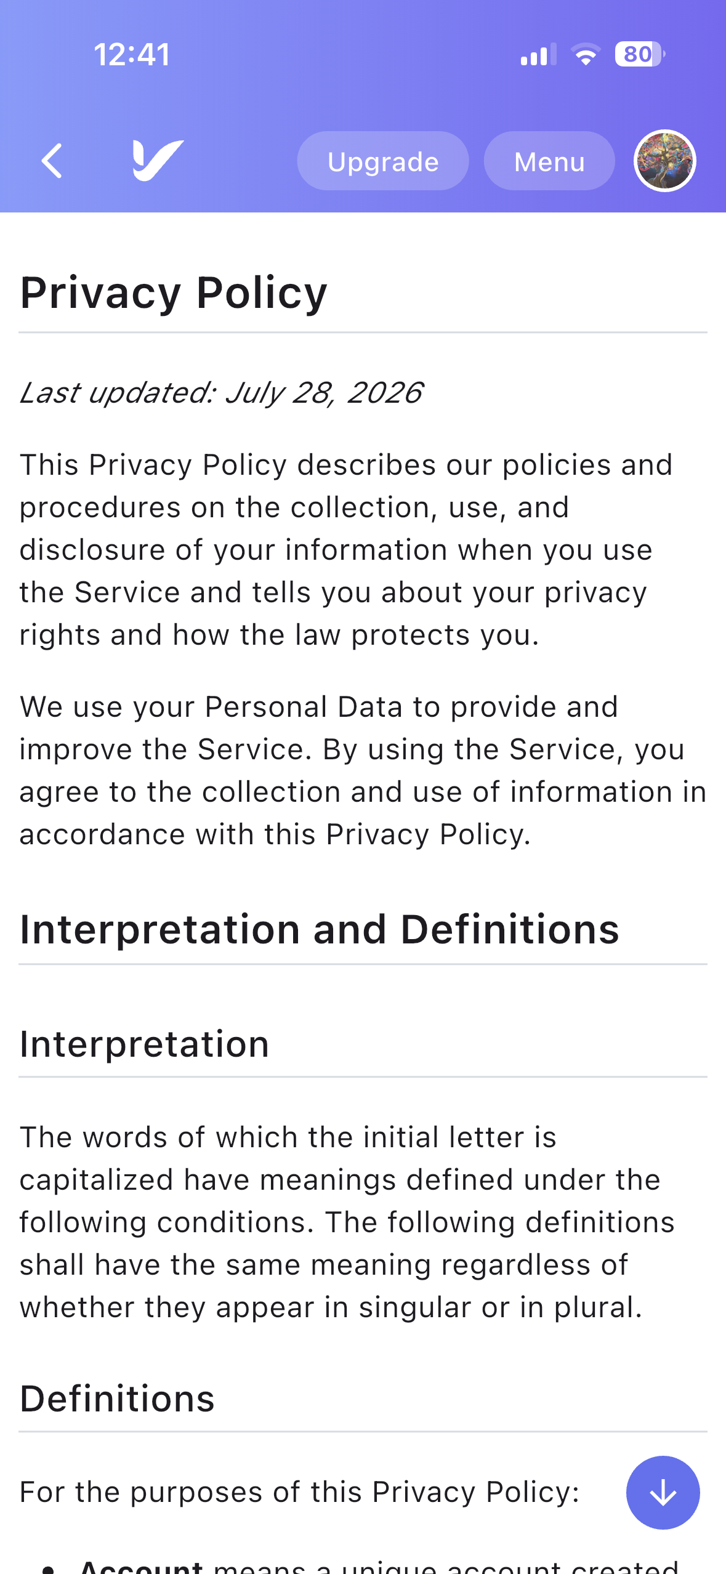Image resolution: width=726 pixels, height=1574 pixels.
Task: Open the Menu button
Action: [549, 161]
